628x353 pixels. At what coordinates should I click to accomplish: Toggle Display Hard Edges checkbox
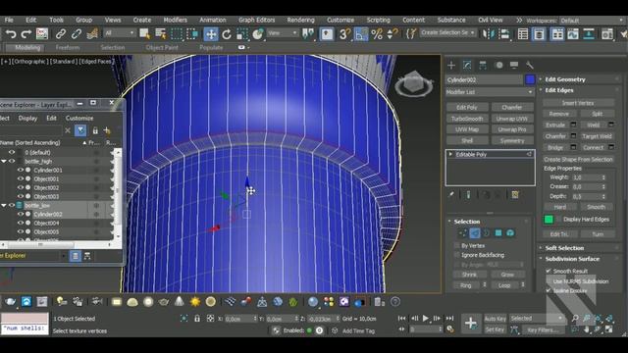(x=559, y=220)
